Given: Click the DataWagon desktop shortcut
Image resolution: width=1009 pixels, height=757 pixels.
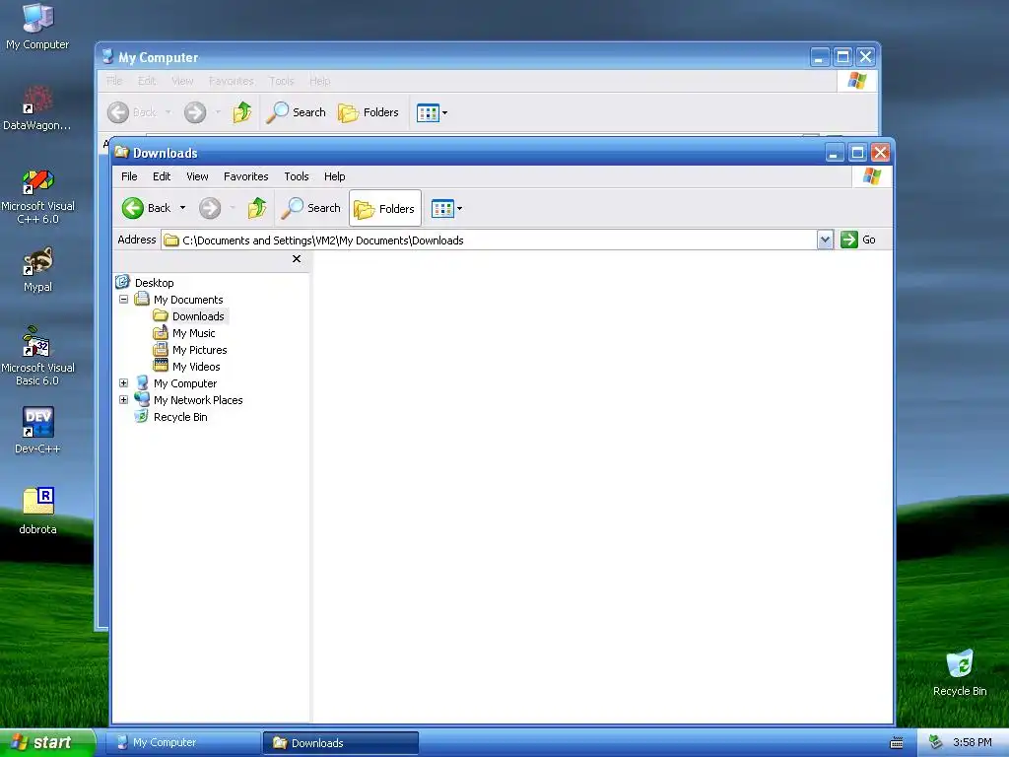Looking at the screenshot, I should click(37, 108).
